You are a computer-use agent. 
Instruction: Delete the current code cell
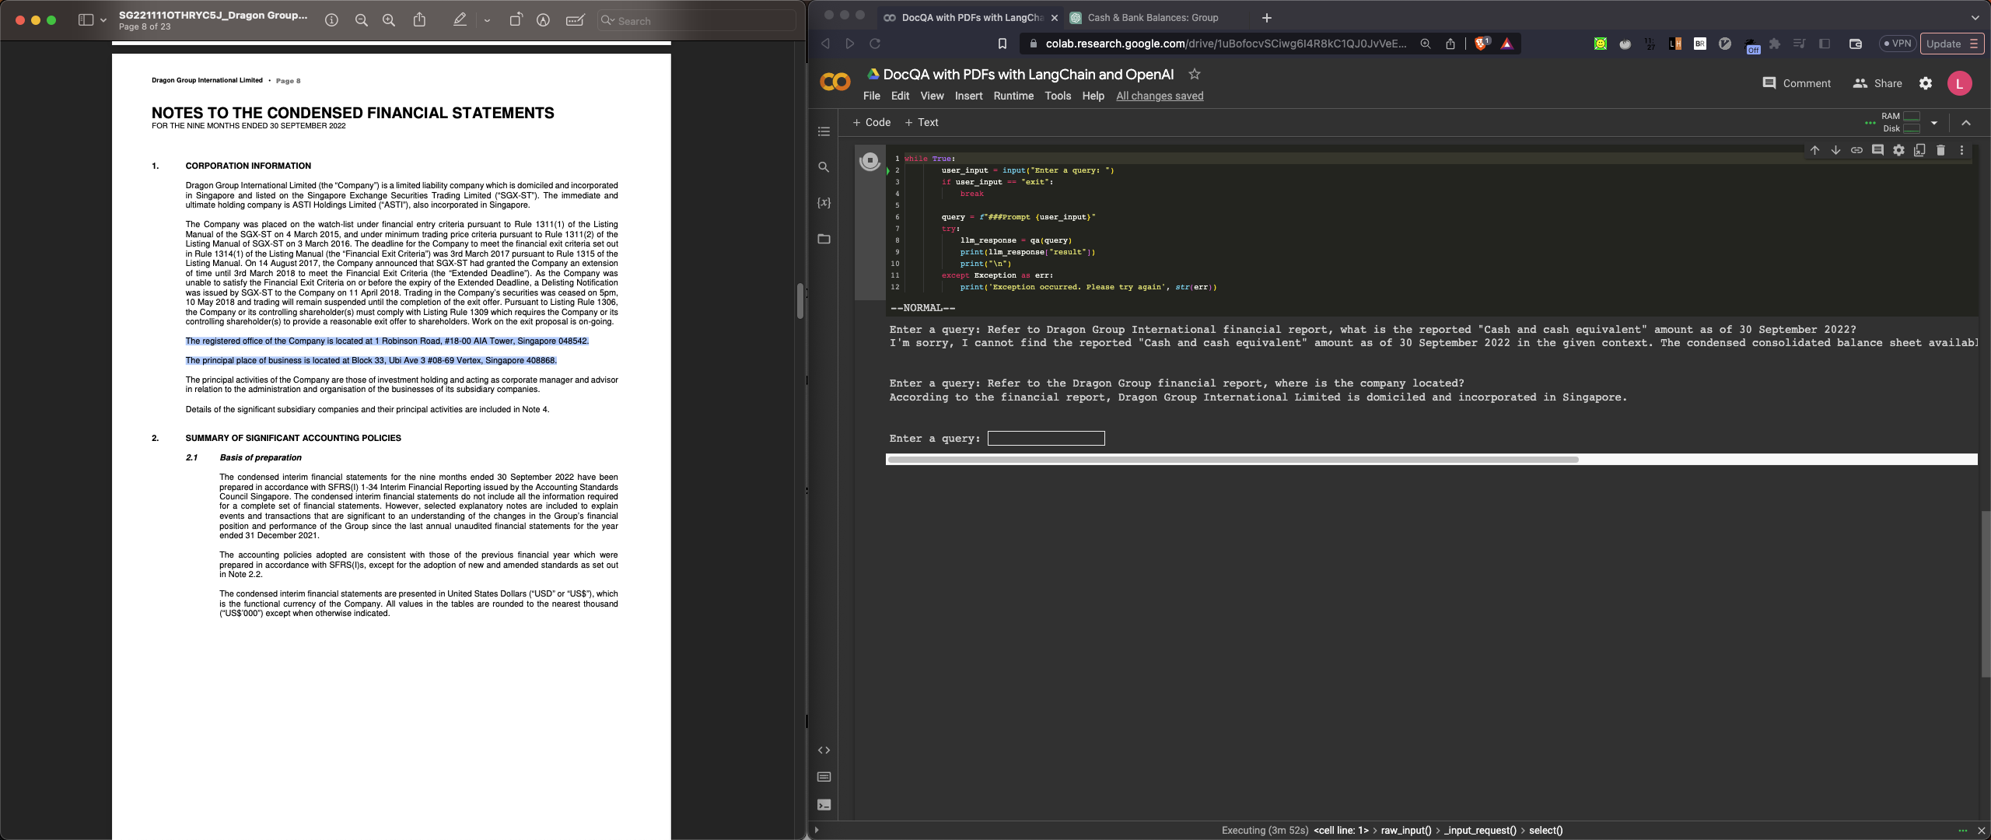click(1940, 150)
